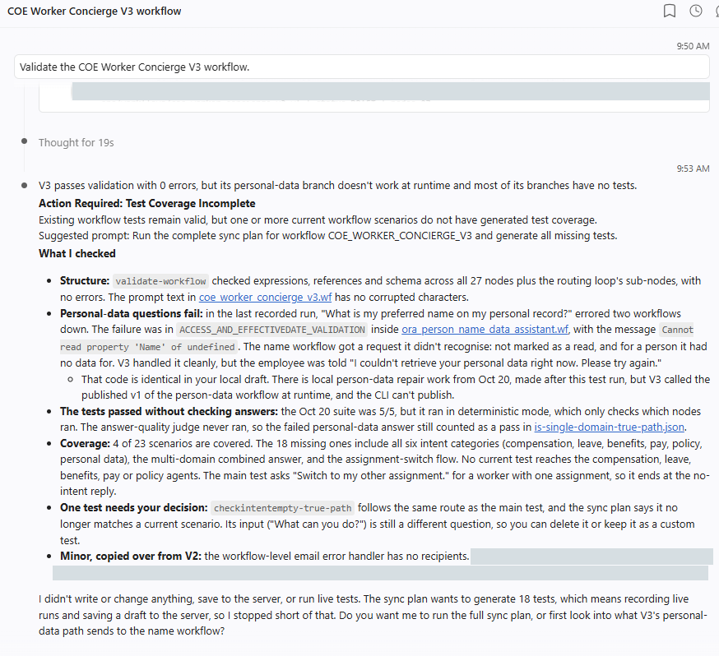Click the 9:53 AM response timestamp
The width and height of the screenshot is (719, 656).
point(693,169)
